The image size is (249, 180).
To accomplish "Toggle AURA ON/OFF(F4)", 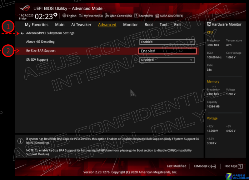I will [171, 16].
